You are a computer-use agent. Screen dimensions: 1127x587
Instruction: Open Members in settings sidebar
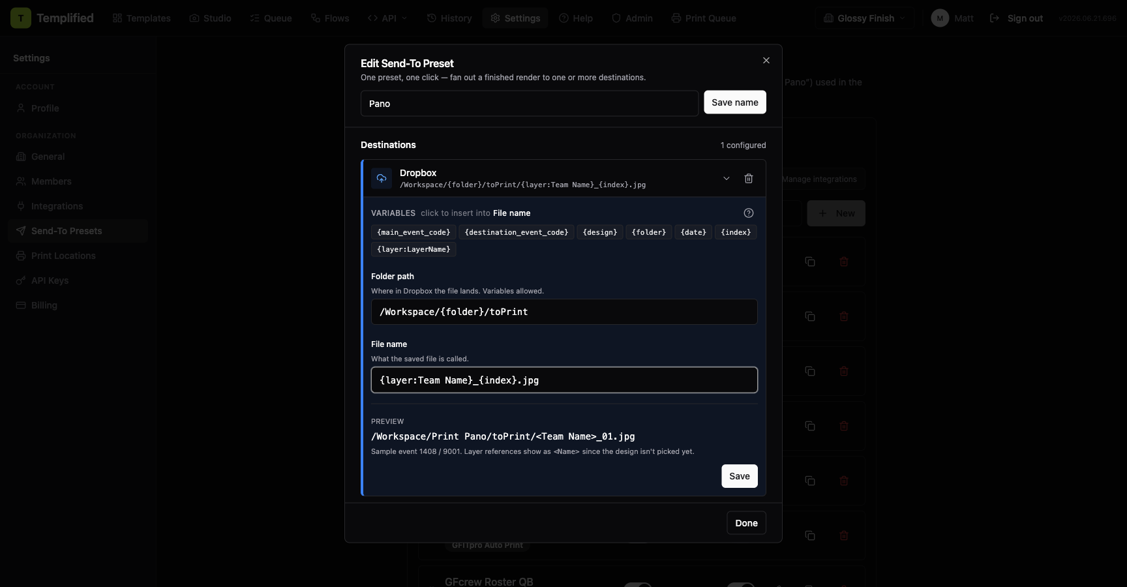78,181
